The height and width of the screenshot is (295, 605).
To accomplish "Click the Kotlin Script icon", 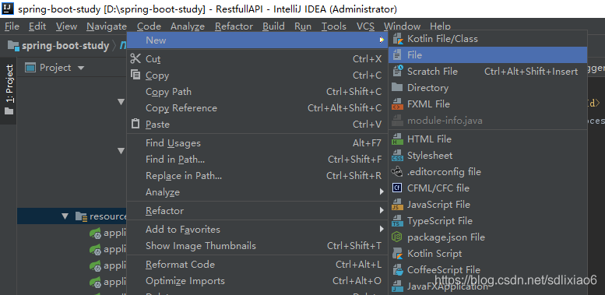I will (x=397, y=253).
